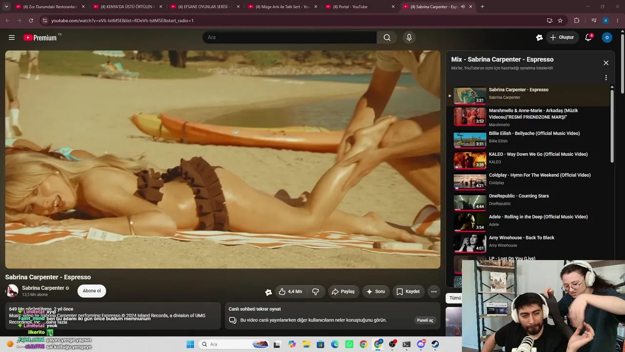The height and width of the screenshot is (352, 625).
Task: Play Marshmello & Anne-Marie Arkadaş video thumbnail
Action: pos(470,116)
